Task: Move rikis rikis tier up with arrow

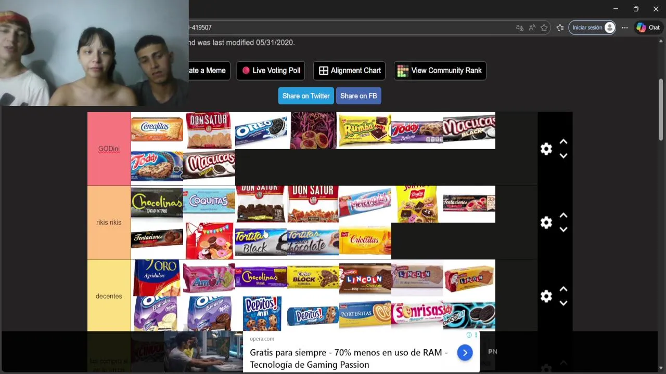Action: click(x=563, y=216)
